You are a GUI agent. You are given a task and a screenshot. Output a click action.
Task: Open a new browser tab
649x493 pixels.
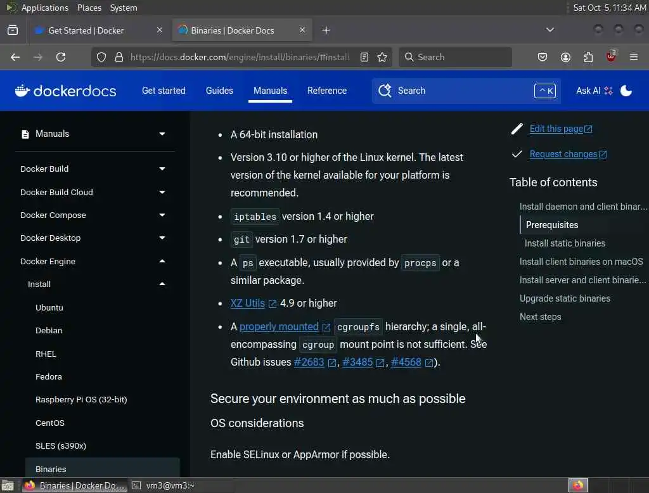pos(326,30)
